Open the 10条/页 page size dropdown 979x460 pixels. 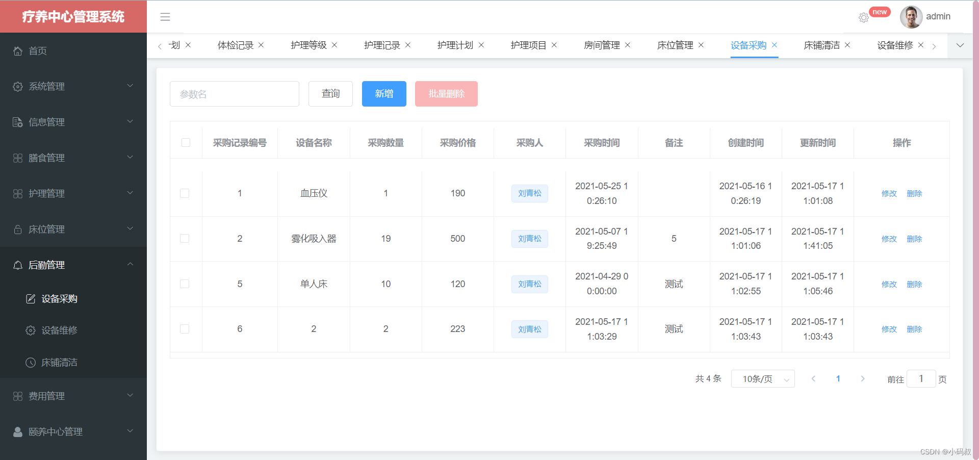763,379
